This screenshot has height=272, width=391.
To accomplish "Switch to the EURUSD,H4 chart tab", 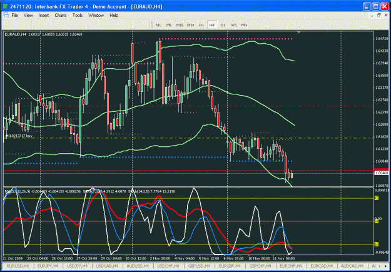I will [x=18, y=266].
